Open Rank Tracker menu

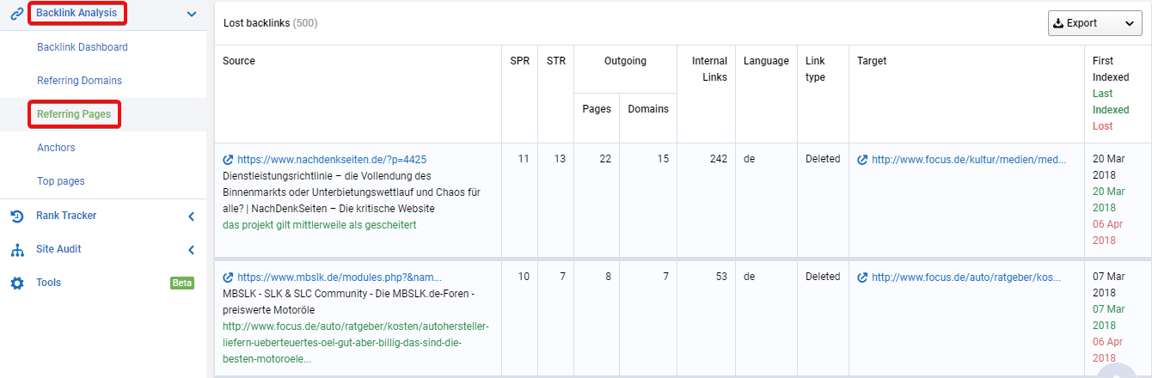(x=66, y=216)
